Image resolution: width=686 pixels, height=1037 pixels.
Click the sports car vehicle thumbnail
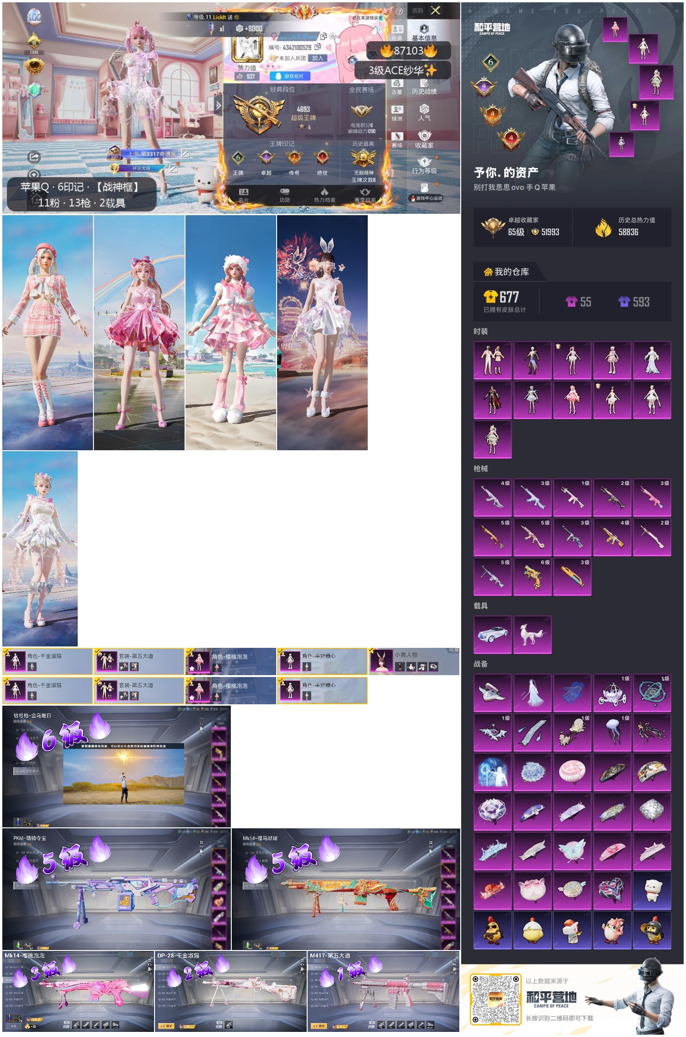(493, 634)
